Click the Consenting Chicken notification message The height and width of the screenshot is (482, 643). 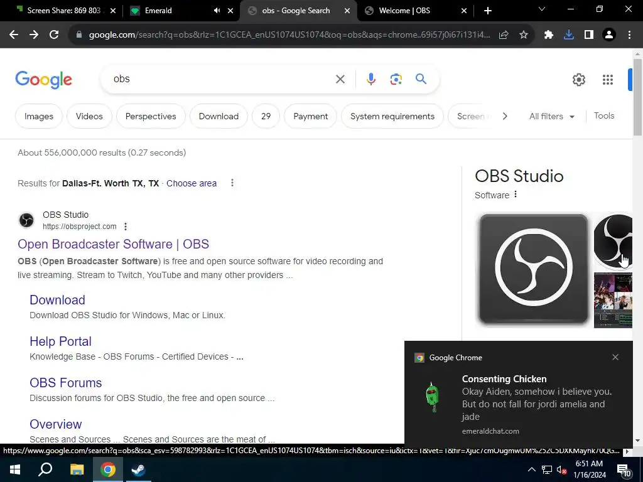click(x=537, y=404)
